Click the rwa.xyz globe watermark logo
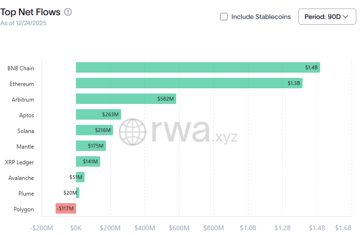This screenshot has height=235, width=362. click(x=133, y=132)
